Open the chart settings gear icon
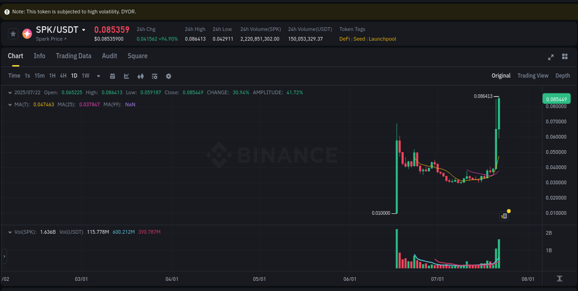The width and height of the screenshot is (578, 291). (x=168, y=76)
